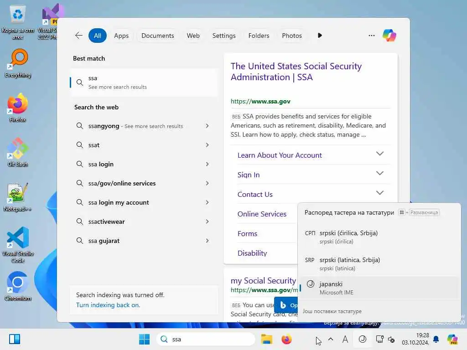Viewport: 467px width, 350px height.
Task: Expand the ssat suggestion arrow
Action: pyautogui.click(x=208, y=145)
